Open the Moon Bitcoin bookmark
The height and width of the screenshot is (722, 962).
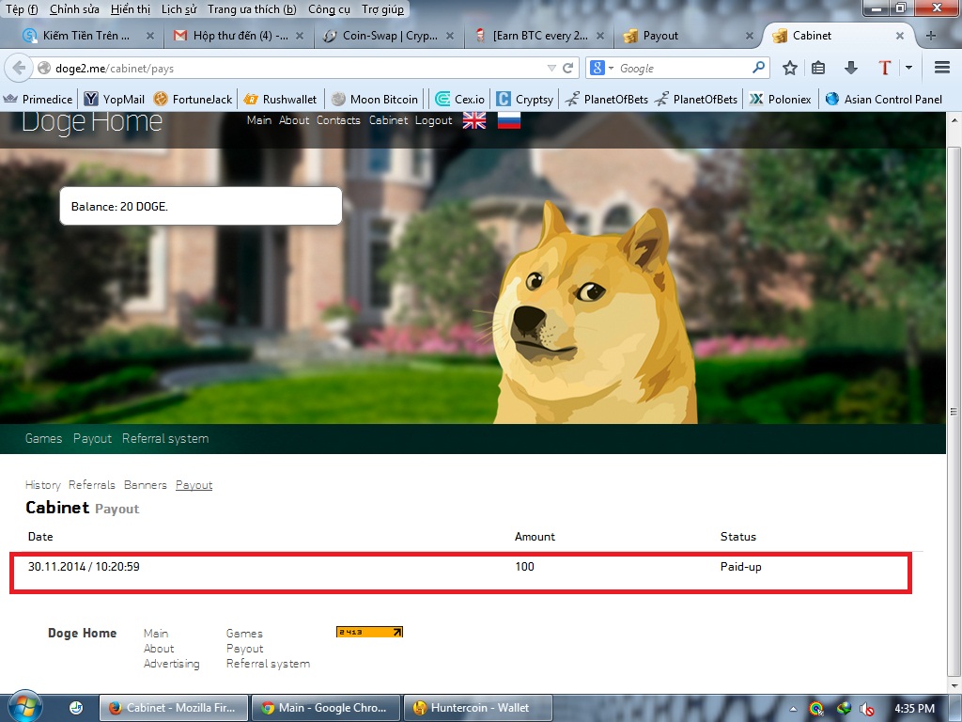pyautogui.click(x=375, y=98)
